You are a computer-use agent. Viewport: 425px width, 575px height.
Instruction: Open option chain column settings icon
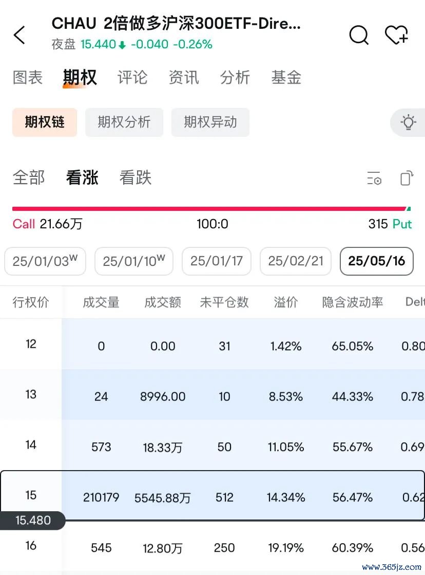point(374,178)
